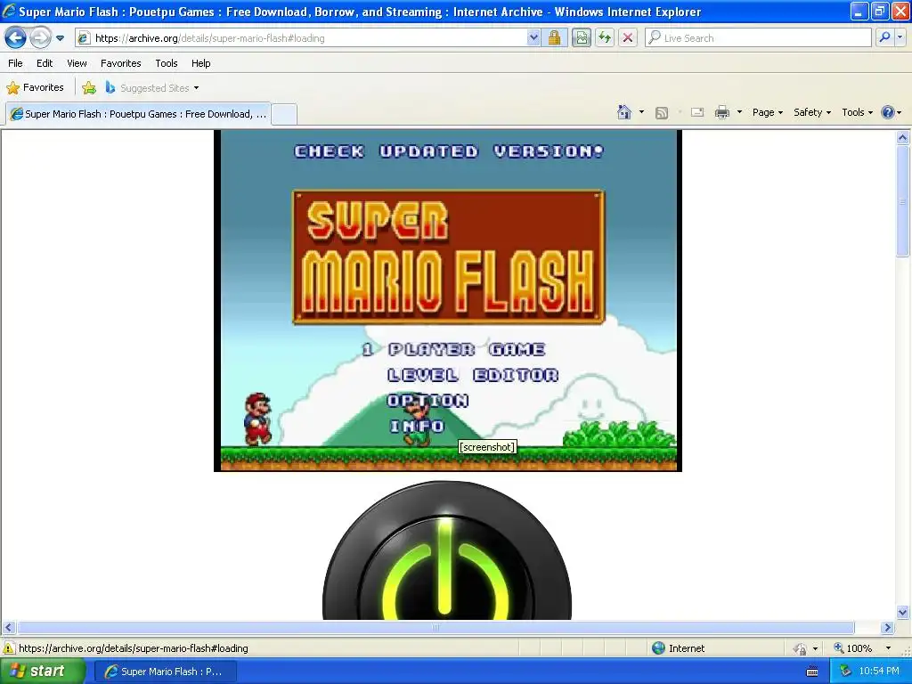Click the keyboard icon in system tray

(x=812, y=672)
